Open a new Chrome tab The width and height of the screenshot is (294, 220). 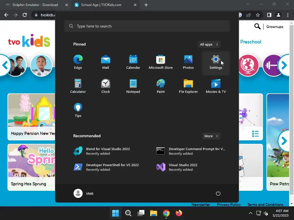click(146, 5)
